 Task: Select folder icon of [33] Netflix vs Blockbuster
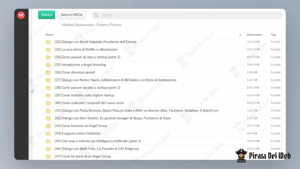(48, 50)
